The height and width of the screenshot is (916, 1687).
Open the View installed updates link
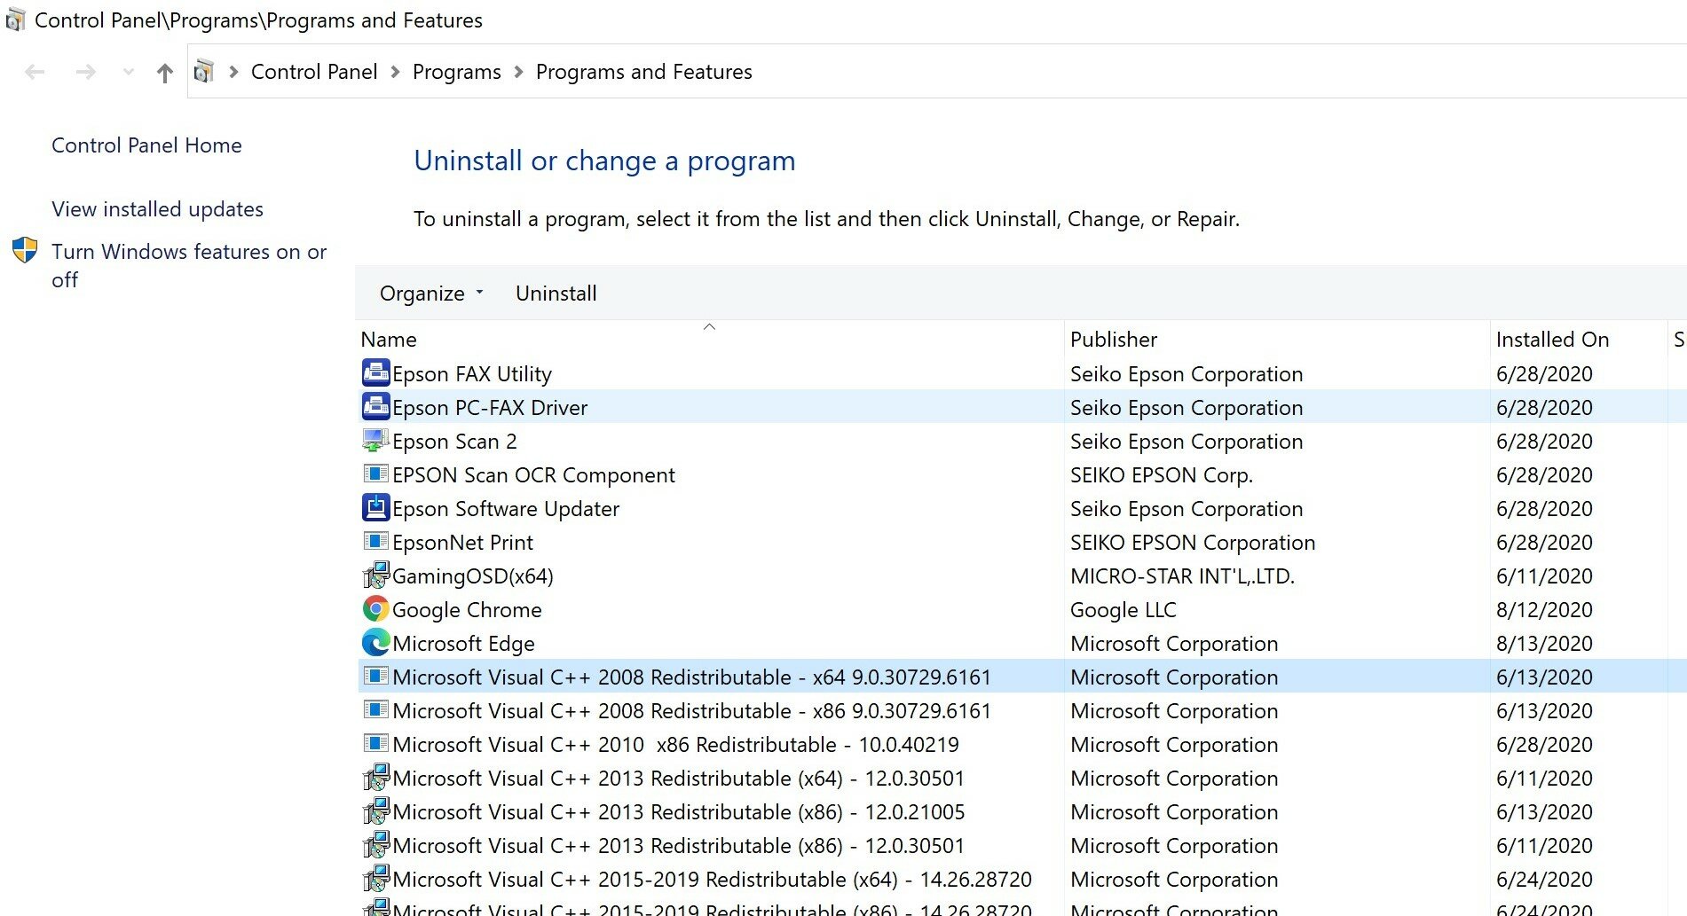click(x=157, y=209)
